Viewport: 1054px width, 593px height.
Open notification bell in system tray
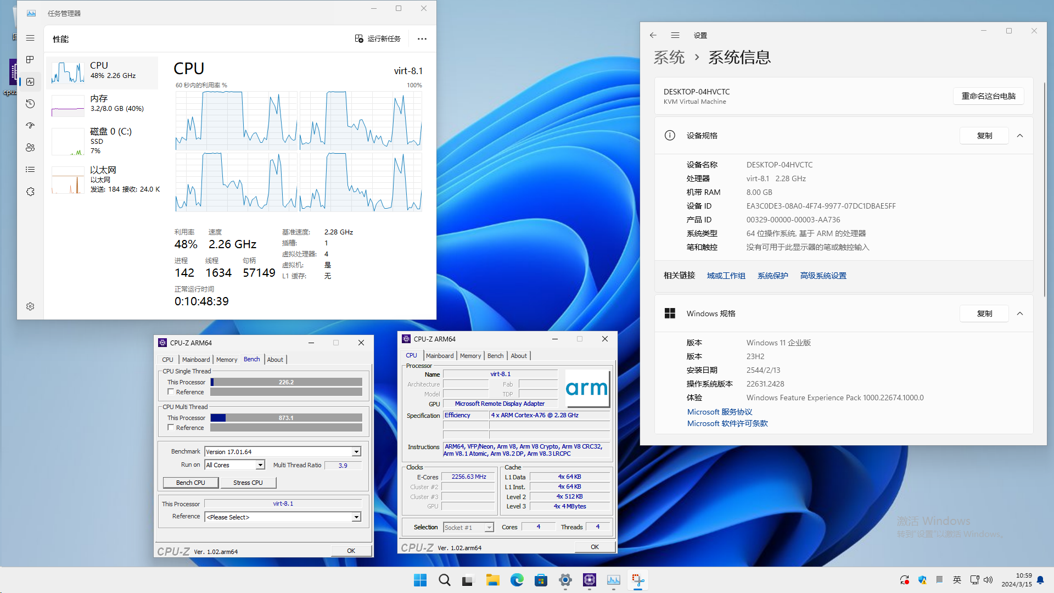[x=1040, y=580]
